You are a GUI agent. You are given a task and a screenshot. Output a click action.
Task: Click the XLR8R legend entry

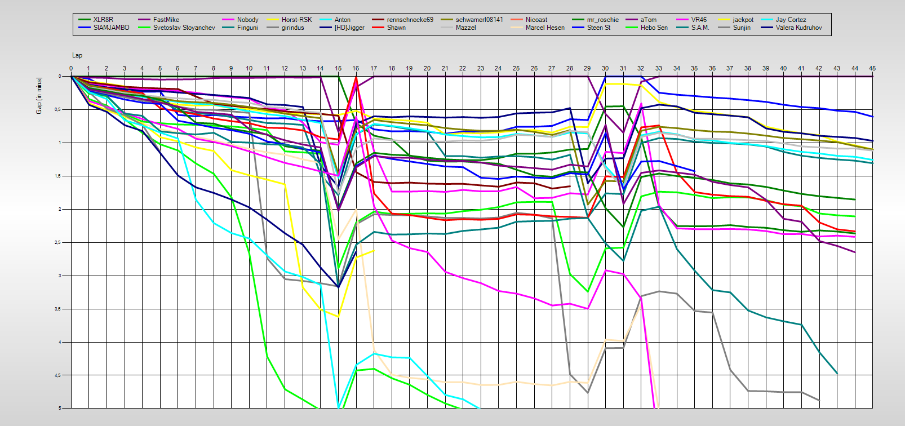[x=103, y=20]
